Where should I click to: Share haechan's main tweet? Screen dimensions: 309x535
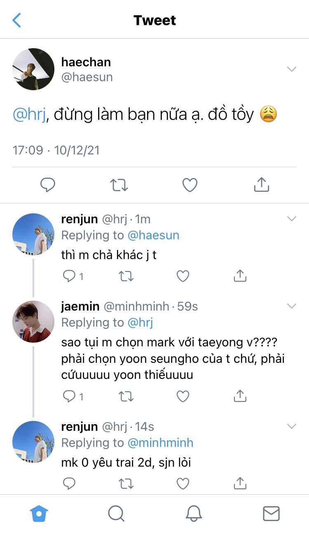click(261, 185)
